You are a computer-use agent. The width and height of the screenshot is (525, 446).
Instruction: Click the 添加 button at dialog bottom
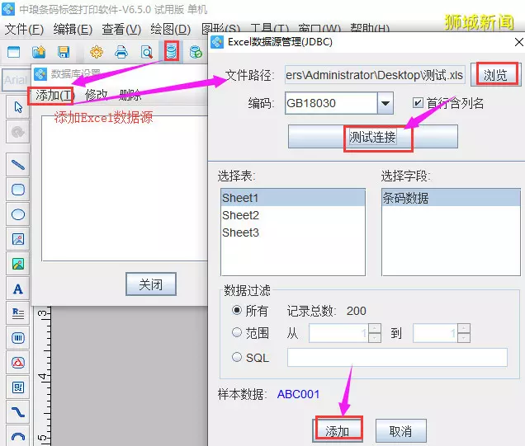[338, 431]
